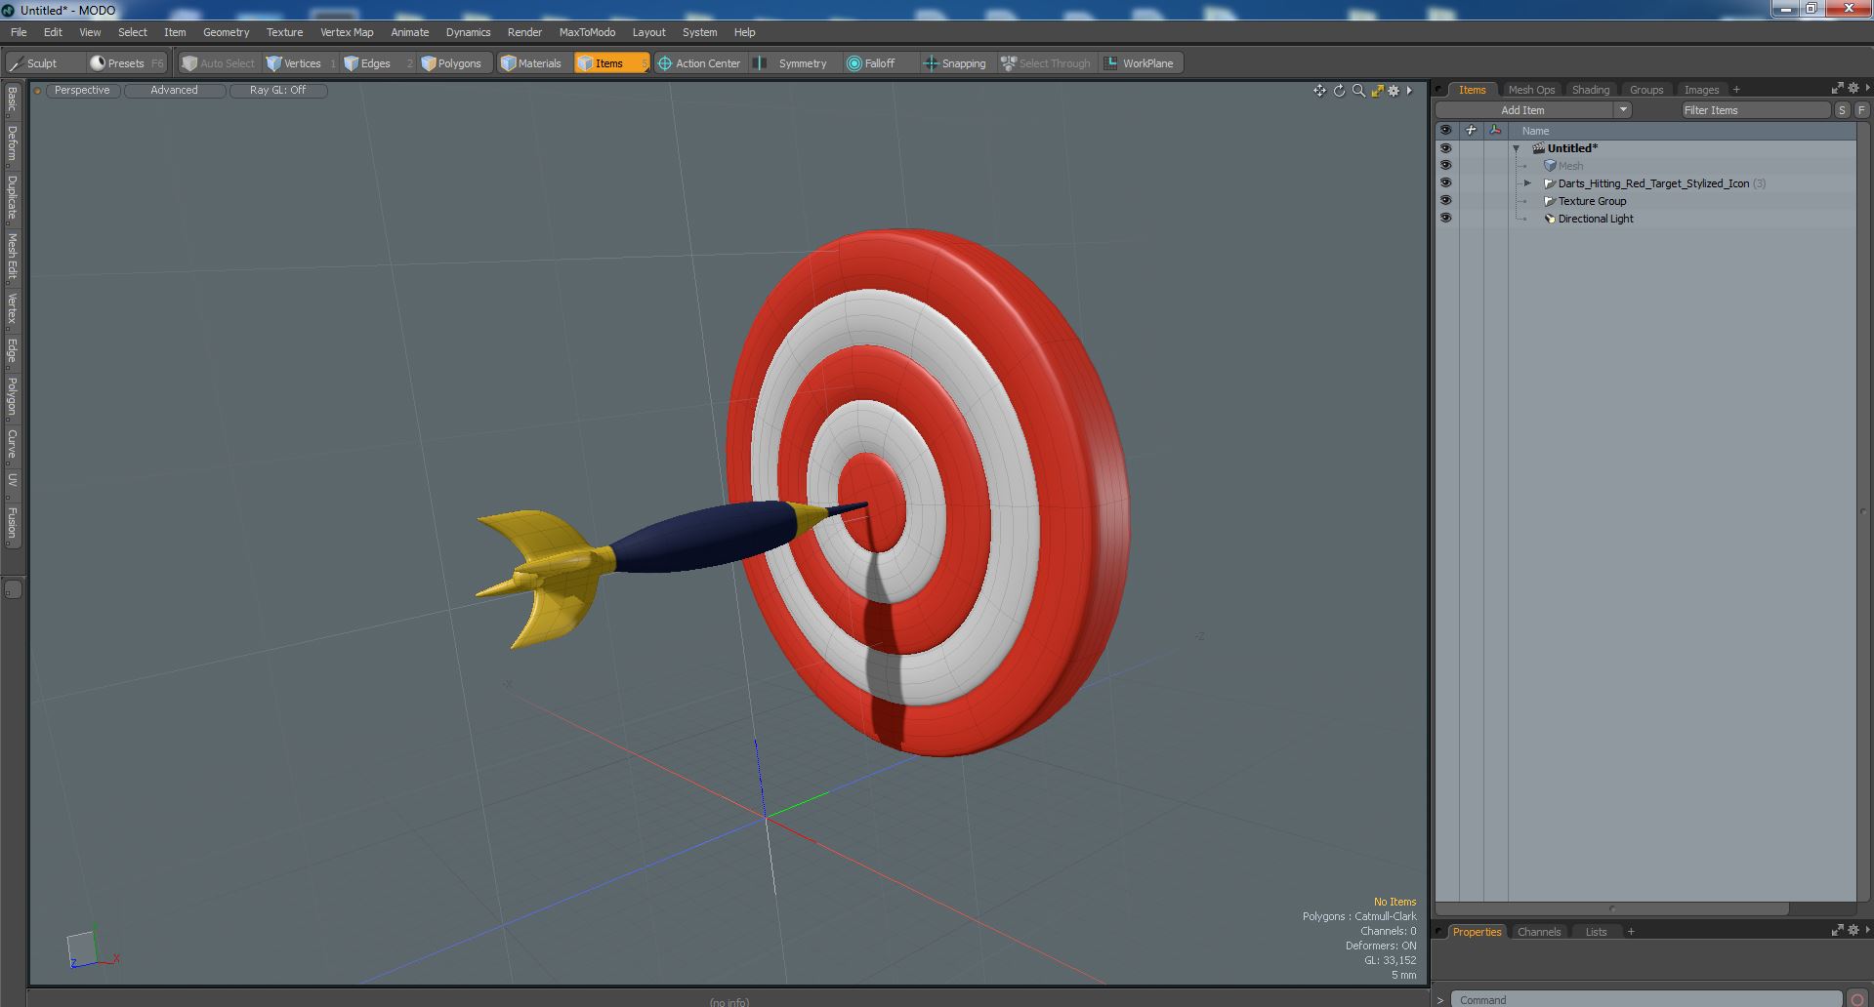Open Perspective view type dropdown
The height and width of the screenshot is (1007, 1874).
[82, 90]
